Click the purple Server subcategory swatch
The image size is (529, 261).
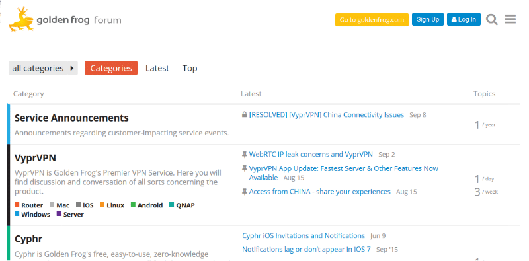[59, 214]
